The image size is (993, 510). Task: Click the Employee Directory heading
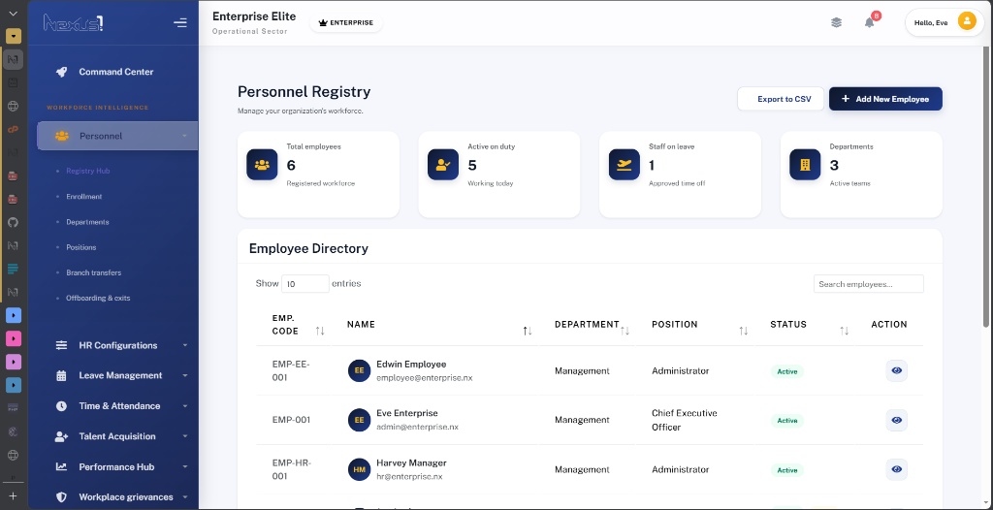(x=308, y=248)
